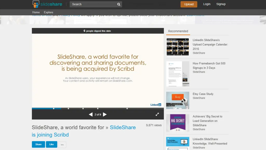Click the LinkedIn logo on slide
This screenshot has width=266, height=150.
coord(156,105)
